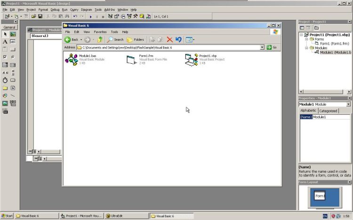Open the Diagram menu
Viewport: 353px width, 220px height.
[87, 10]
